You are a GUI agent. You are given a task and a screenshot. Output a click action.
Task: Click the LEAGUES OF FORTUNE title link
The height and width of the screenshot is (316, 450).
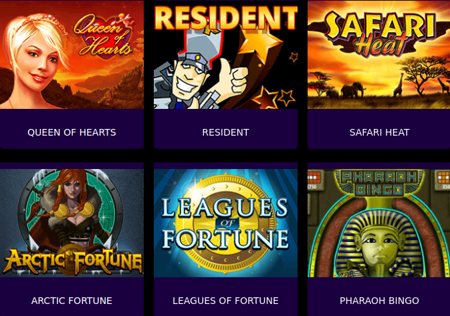point(225,301)
